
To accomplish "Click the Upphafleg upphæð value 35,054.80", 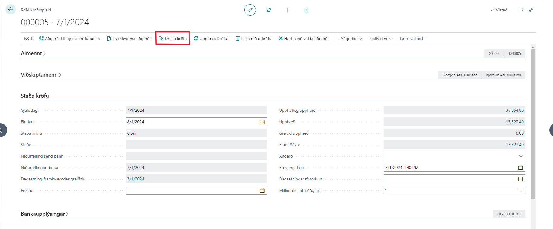I will [x=514, y=110].
